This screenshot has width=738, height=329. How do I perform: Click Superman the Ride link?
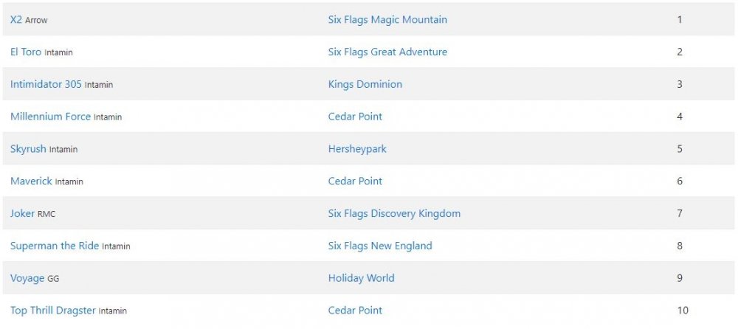pos(55,246)
